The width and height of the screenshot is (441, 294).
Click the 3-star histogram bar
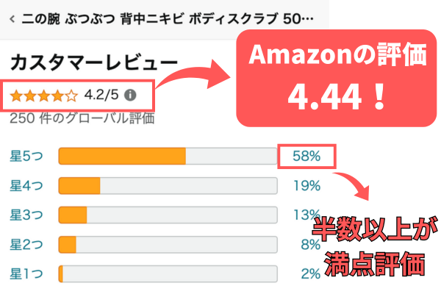pyautogui.click(x=168, y=215)
